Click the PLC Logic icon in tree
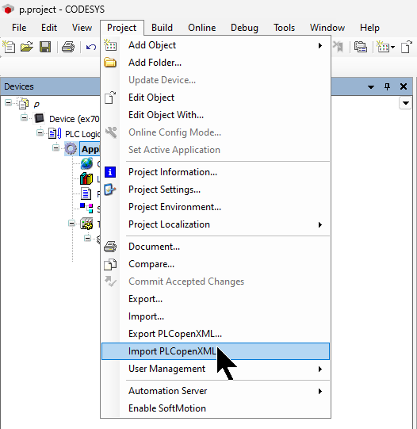417x429 pixels. (x=55, y=133)
